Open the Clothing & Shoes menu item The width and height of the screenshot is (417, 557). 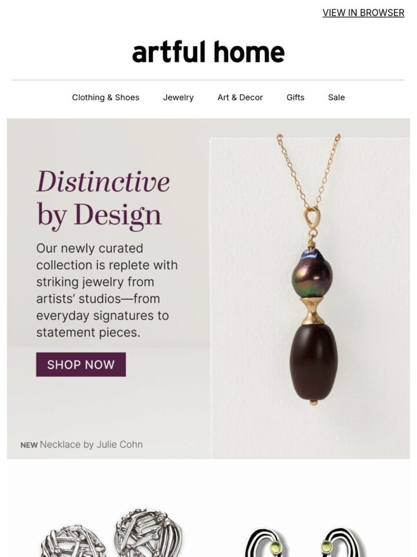[x=105, y=97]
